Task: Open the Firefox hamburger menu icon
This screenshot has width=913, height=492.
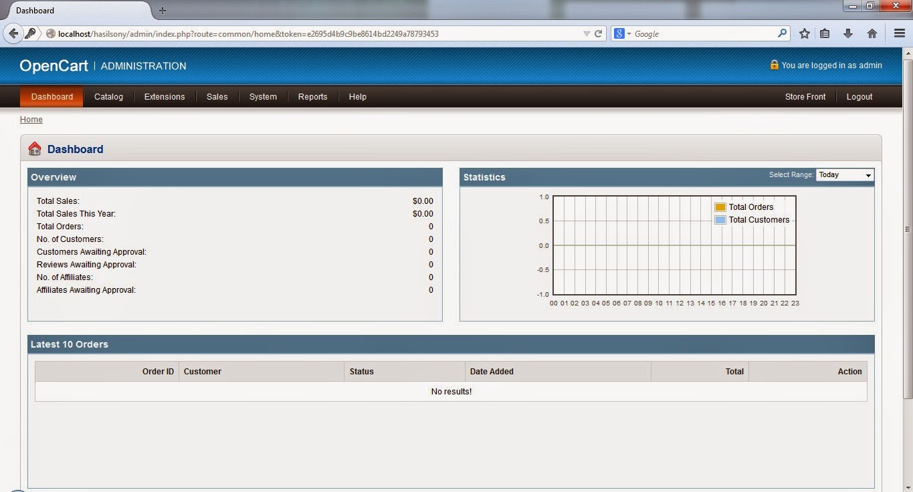Action: tap(899, 33)
